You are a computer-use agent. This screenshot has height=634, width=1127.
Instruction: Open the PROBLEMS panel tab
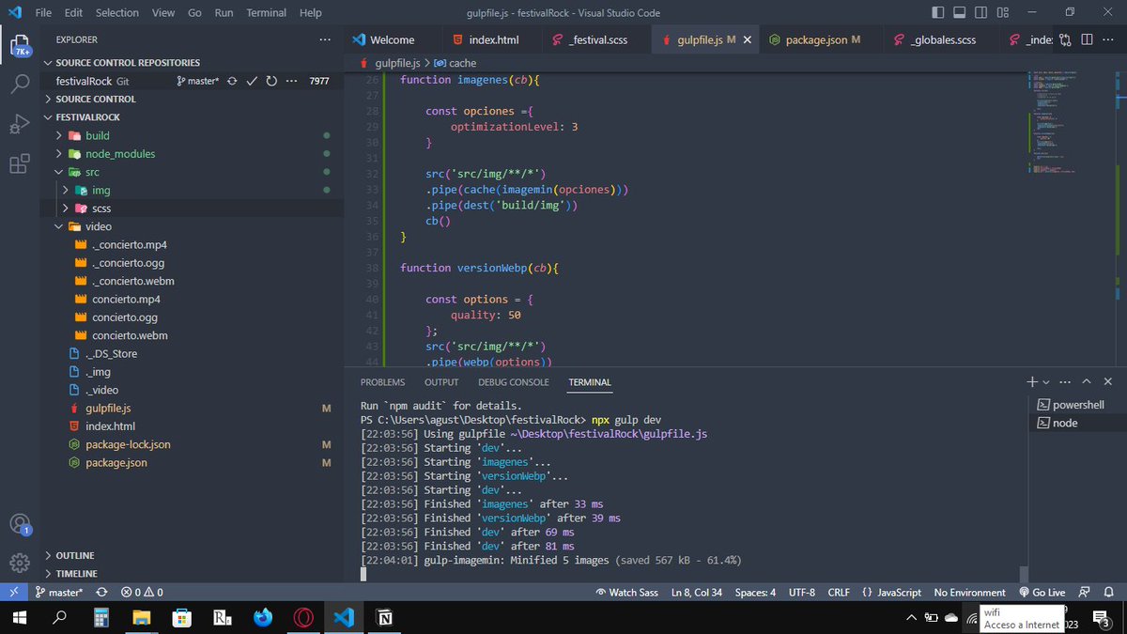pyautogui.click(x=382, y=382)
